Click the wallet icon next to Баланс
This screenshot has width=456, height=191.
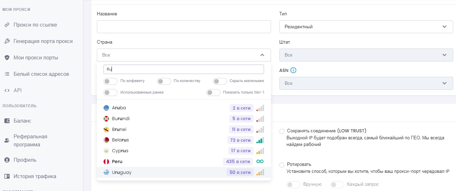tap(7, 121)
